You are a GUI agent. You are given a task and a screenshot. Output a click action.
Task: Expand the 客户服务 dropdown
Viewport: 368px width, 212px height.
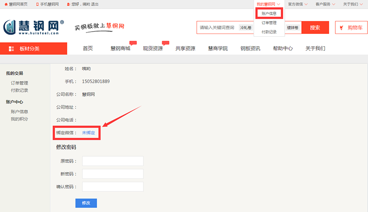click(x=325, y=4)
